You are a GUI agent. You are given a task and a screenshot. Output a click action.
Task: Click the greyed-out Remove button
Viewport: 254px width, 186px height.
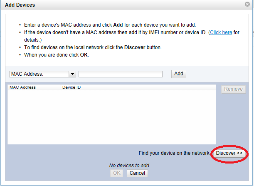click(x=233, y=89)
